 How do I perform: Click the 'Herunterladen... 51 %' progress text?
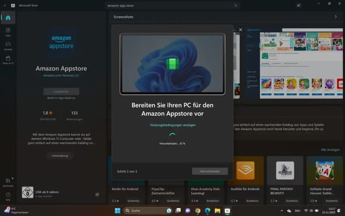[172, 144]
